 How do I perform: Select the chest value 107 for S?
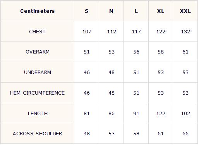point(87,32)
